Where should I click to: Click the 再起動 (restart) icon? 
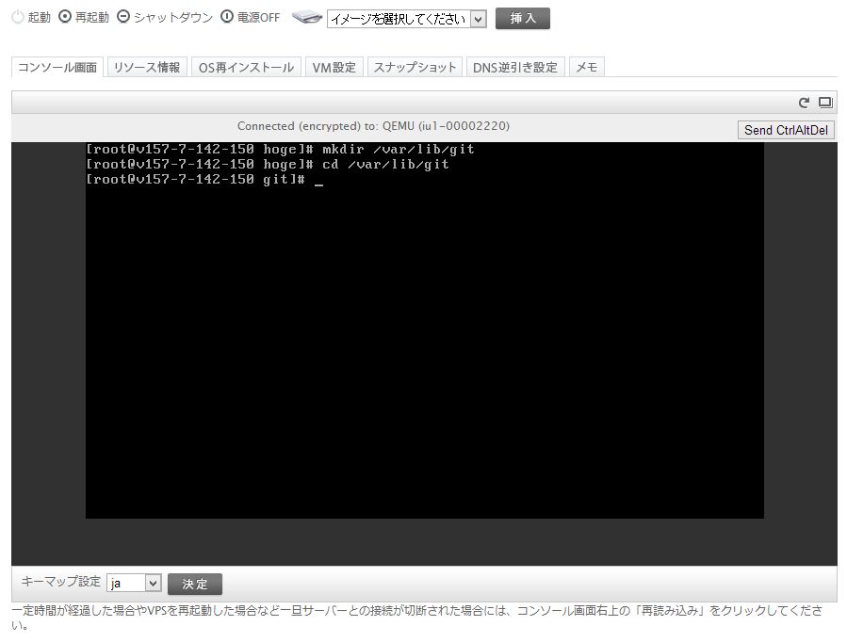[x=65, y=17]
